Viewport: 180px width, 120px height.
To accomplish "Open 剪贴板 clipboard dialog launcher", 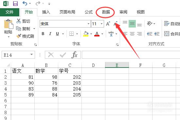I will coord(35,45).
